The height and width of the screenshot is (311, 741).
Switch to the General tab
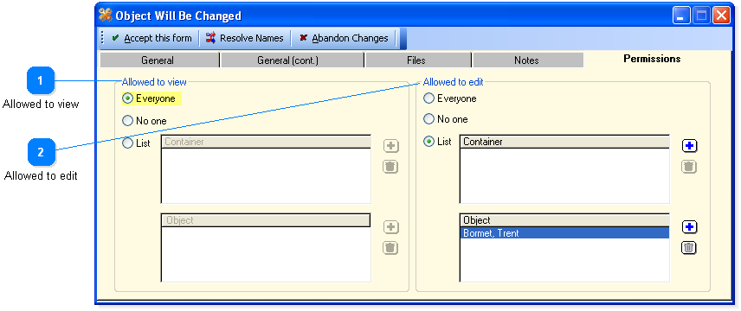[160, 60]
